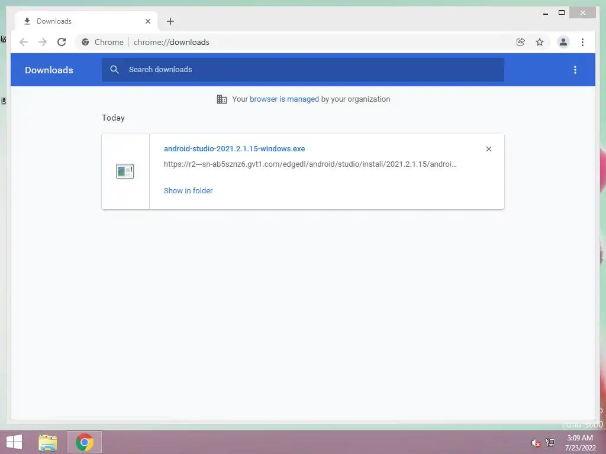Open the Chrome profile avatar menu
The width and height of the screenshot is (606, 454).
click(x=563, y=42)
